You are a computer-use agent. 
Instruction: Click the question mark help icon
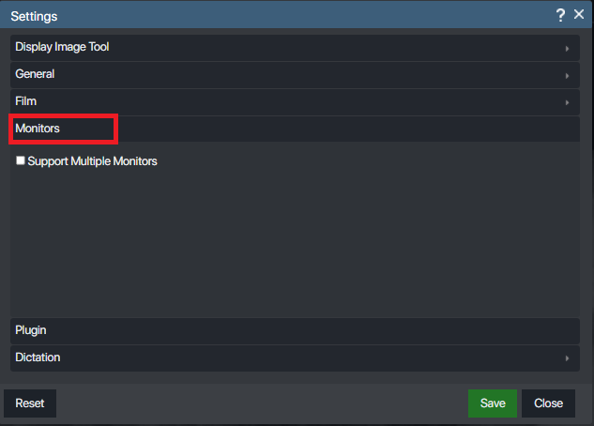[x=561, y=15]
